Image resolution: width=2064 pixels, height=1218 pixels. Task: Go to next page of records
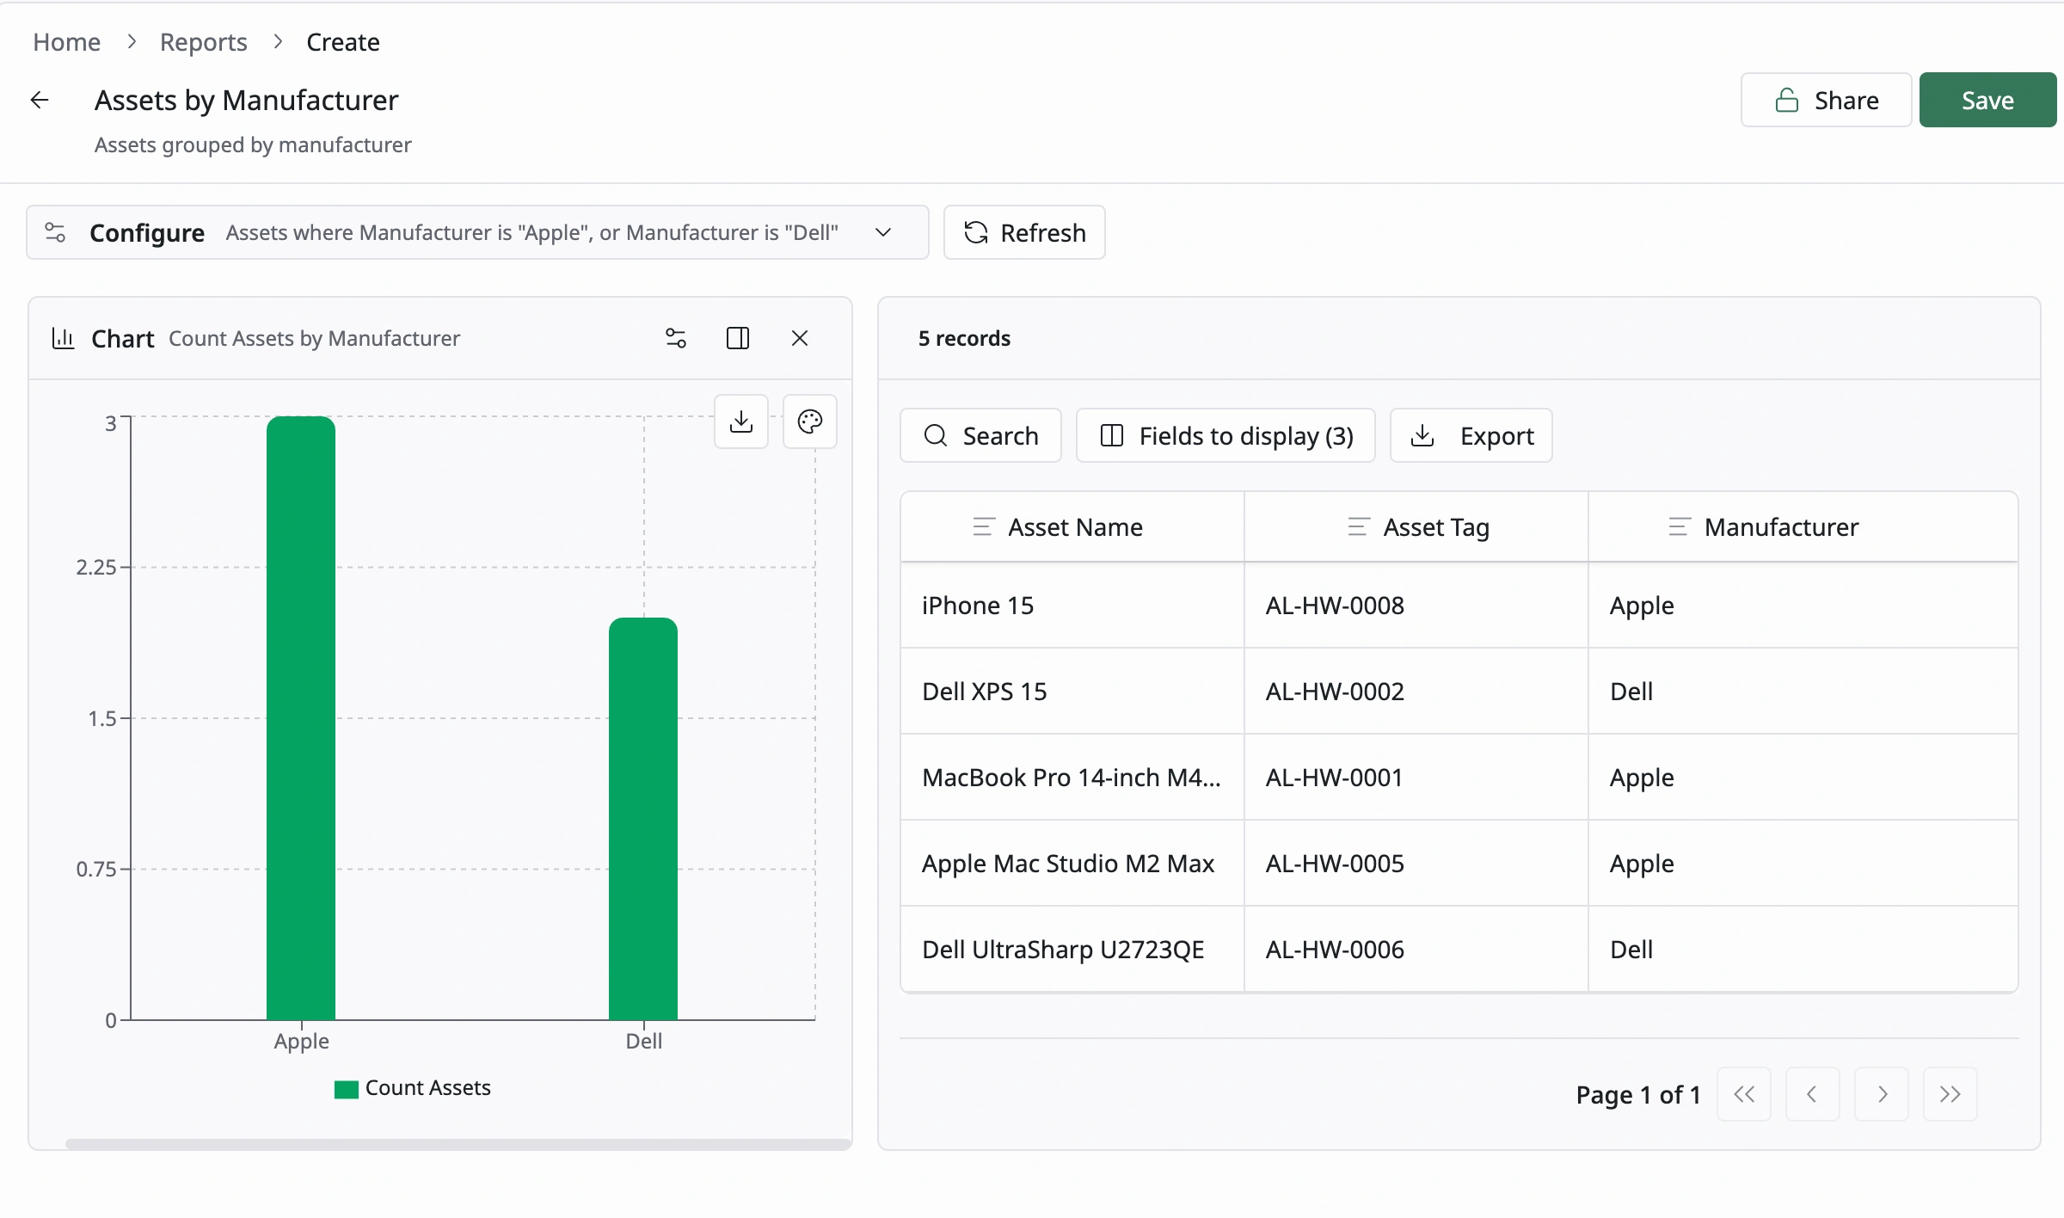tap(1882, 1094)
